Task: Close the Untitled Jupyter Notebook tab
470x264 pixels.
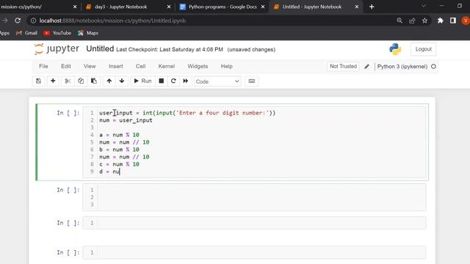Action: pyautogui.click(x=357, y=7)
